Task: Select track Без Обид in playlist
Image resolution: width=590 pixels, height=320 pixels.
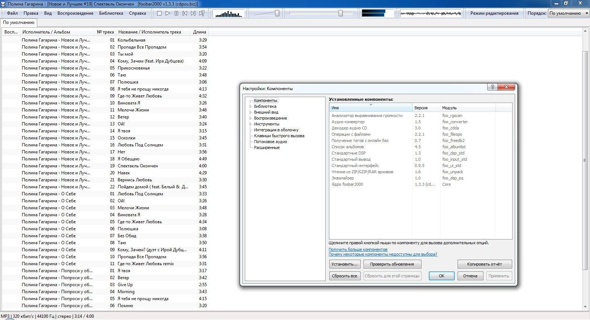Action: coord(105,236)
